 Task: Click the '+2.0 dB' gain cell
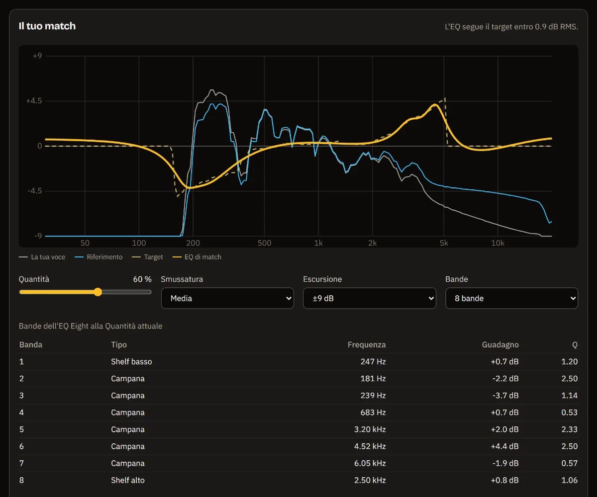pyautogui.click(x=504, y=429)
